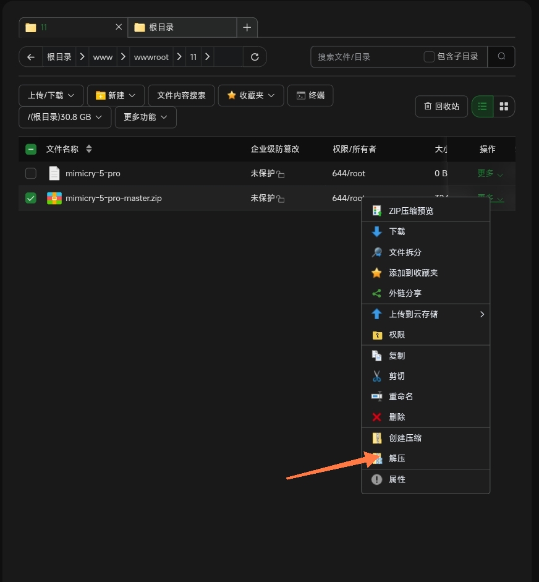Click the 权限 permissions icon
This screenshot has height=582, width=539.
(376, 335)
